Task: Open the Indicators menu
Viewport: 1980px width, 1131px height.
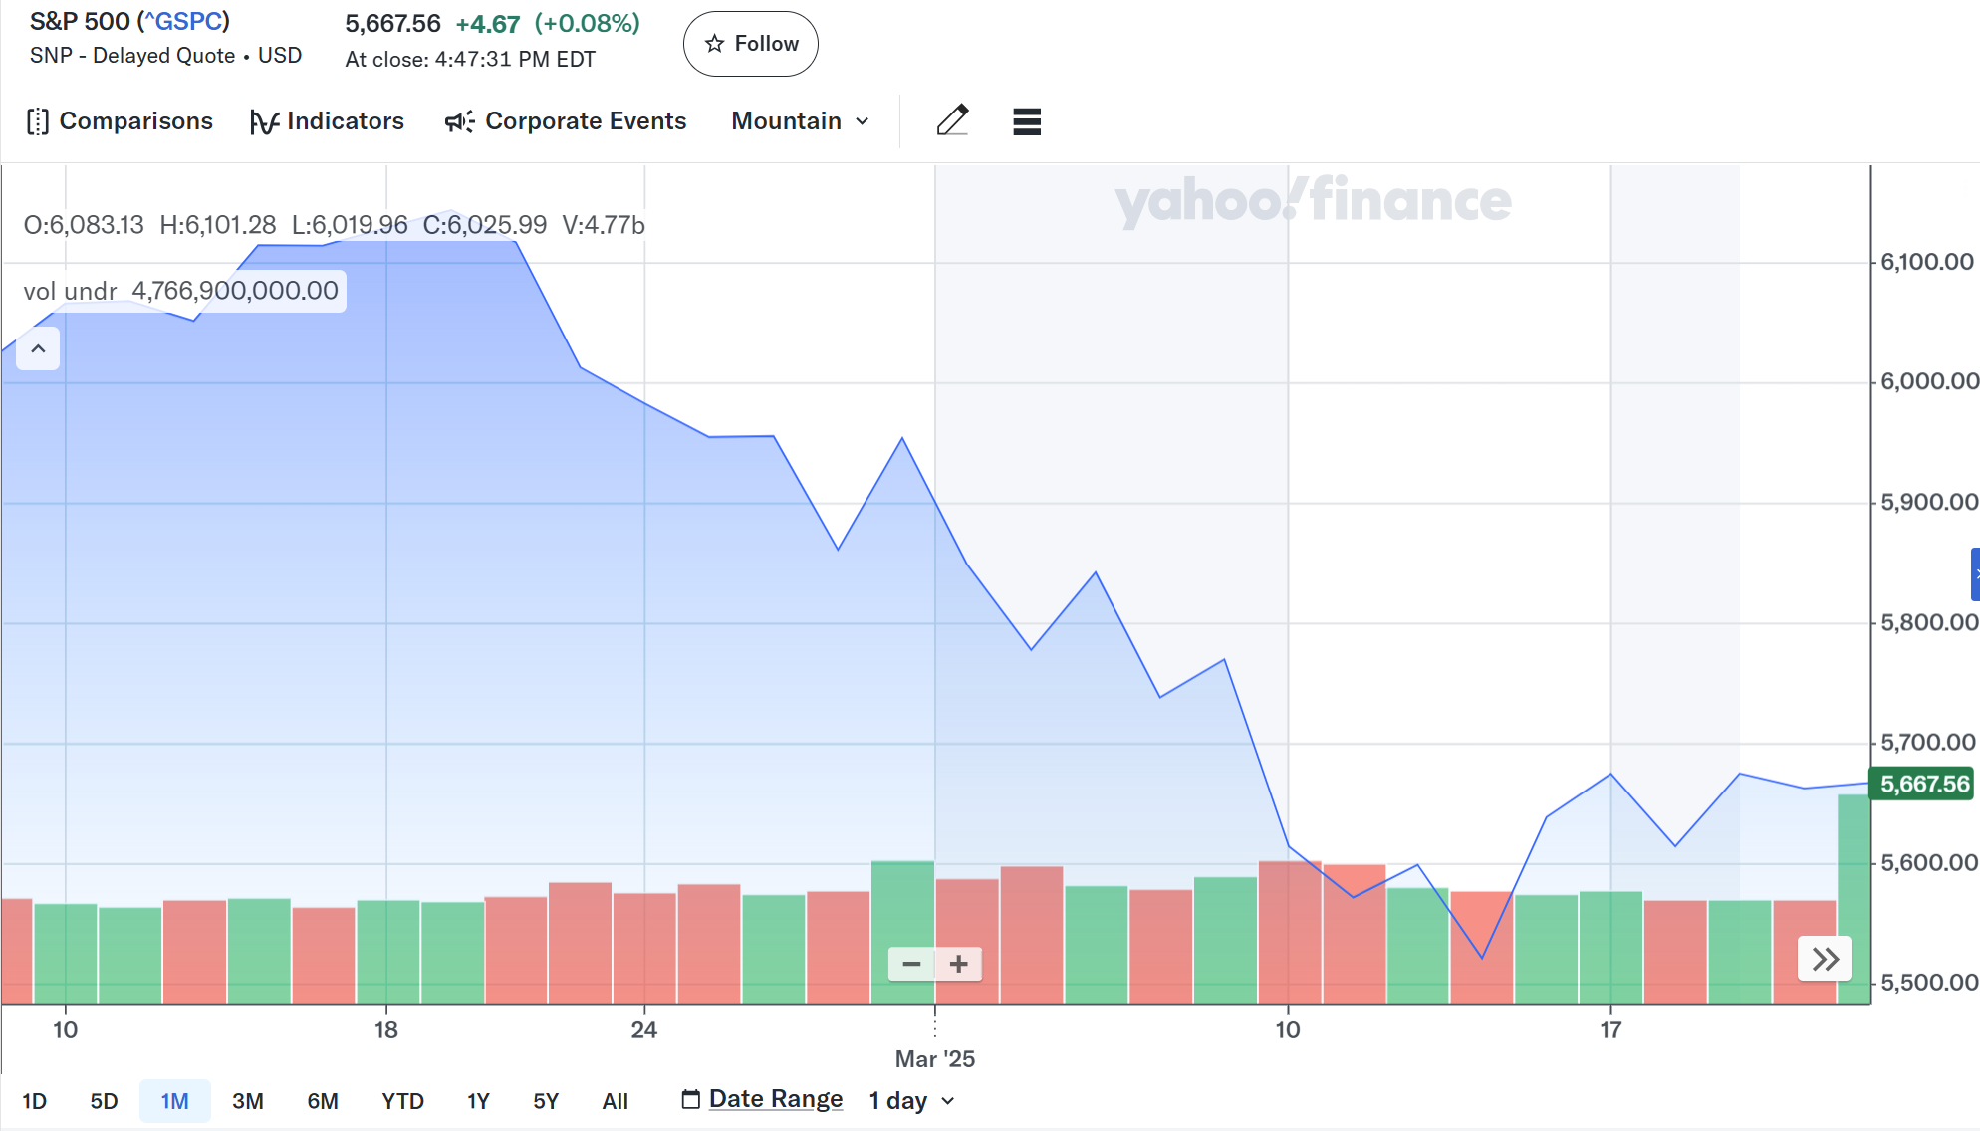Action: pos(327,121)
